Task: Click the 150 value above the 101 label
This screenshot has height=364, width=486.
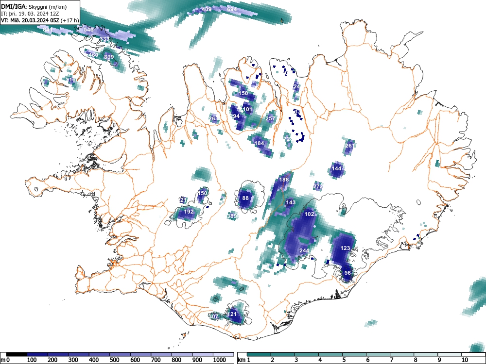Action: click(x=243, y=93)
